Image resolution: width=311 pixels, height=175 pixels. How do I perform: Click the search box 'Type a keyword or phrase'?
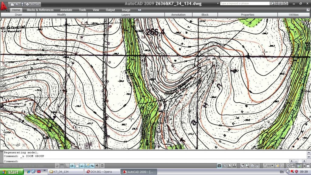pos(245,4)
